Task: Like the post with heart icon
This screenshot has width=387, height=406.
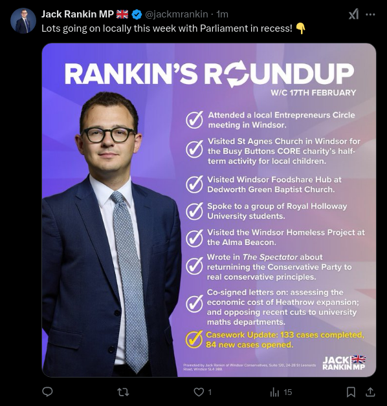Action: (x=199, y=392)
